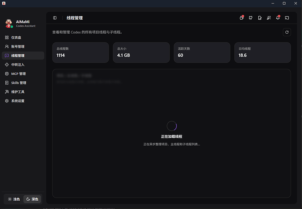
Task: Minimize the application window
Action: point(273,3)
